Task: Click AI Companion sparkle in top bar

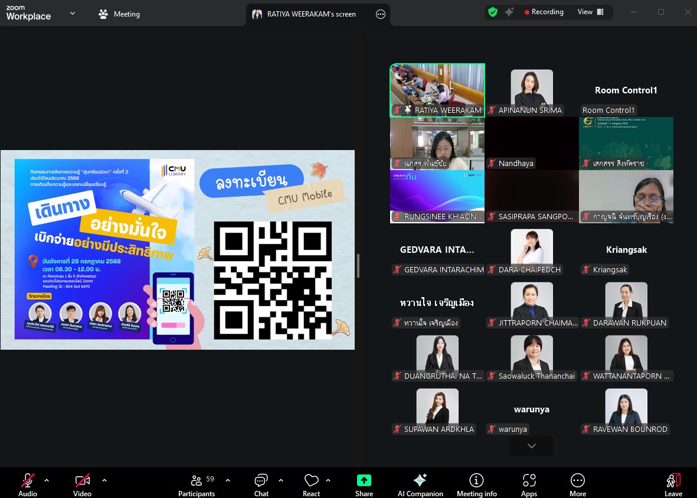Action: click(x=509, y=12)
